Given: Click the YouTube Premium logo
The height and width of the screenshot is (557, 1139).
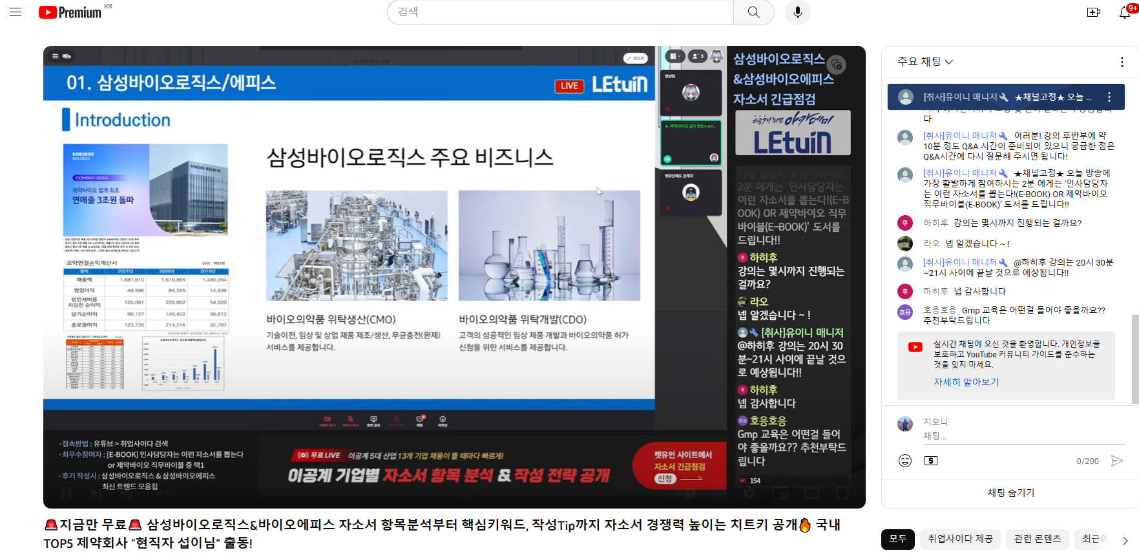Looking at the screenshot, I should coord(70,12).
